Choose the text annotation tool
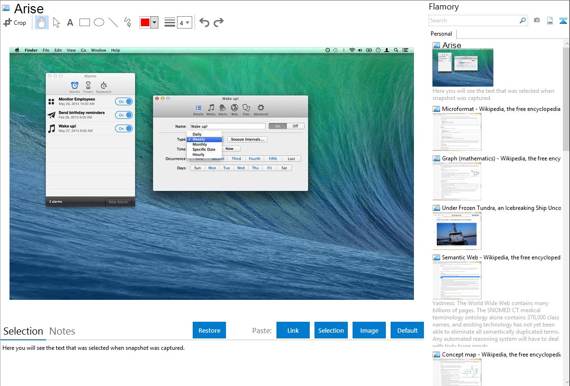This screenshot has height=386, width=570. point(70,22)
